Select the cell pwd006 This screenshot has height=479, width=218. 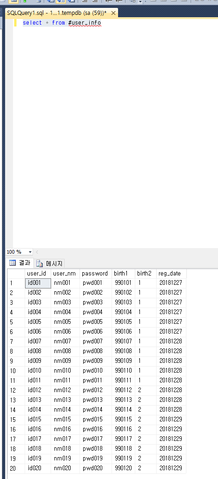tap(96, 332)
